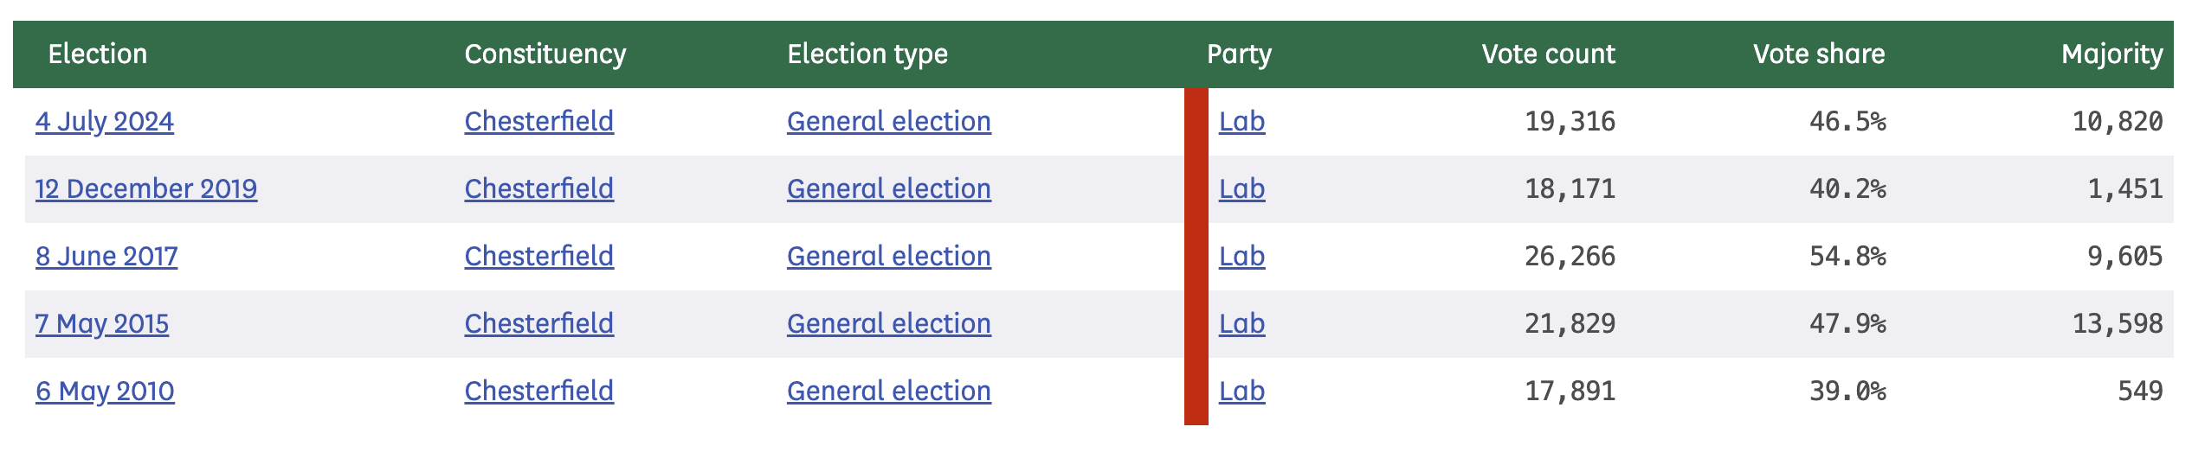Click the 13,598 majority value

2117,324
